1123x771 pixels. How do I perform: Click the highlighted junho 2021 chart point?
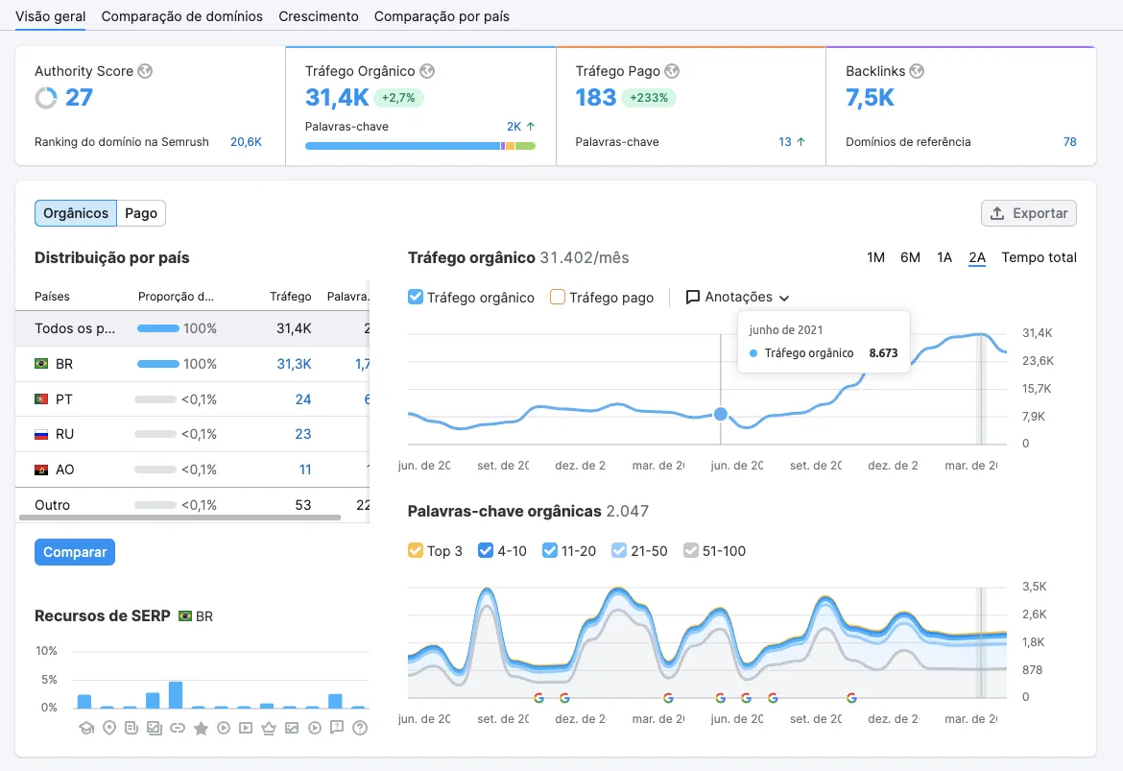pos(721,414)
